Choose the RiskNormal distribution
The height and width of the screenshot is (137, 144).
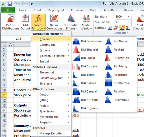(117, 41)
